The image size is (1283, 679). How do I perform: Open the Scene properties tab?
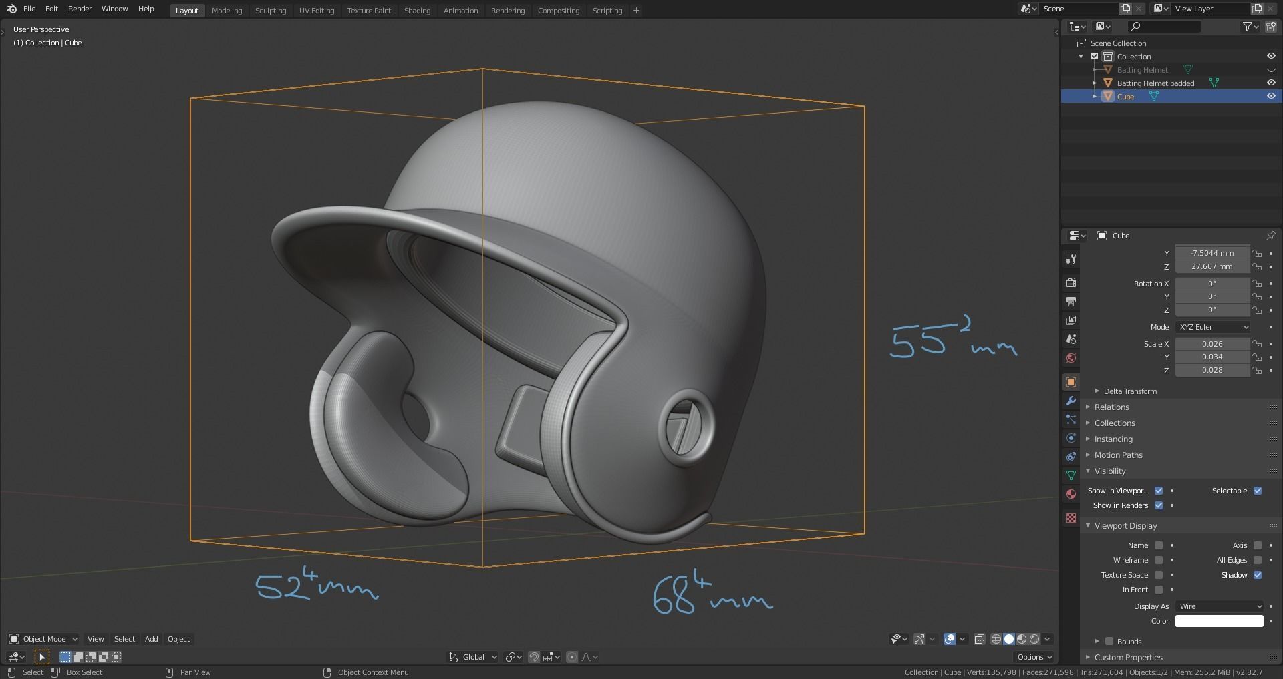point(1071,339)
